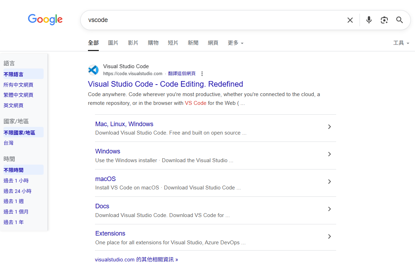The image size is (415, 267).
Task: Filter results to 過去 1 個月
Action: (x=16, y=212)
